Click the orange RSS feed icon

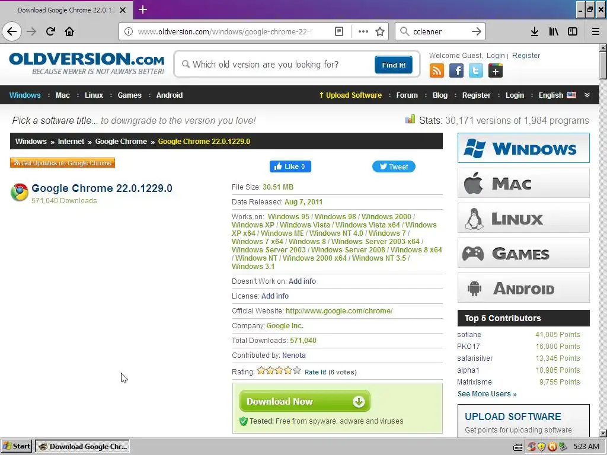point(437,71)
